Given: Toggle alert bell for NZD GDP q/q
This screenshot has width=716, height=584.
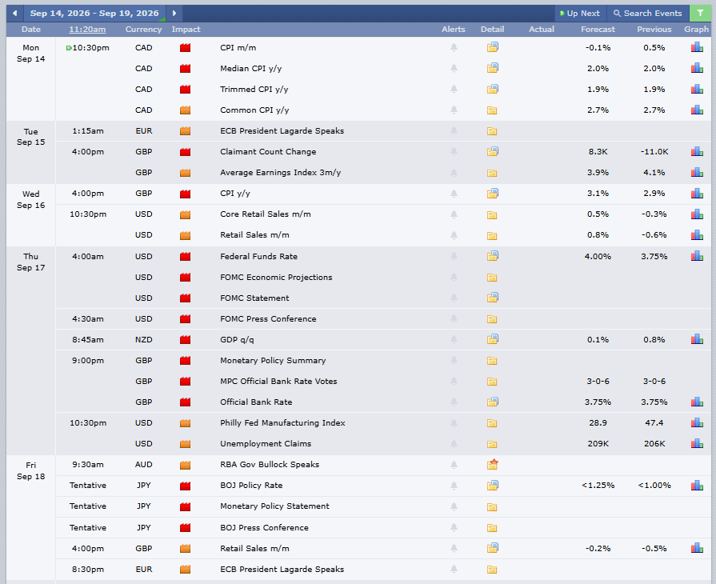Looking at the screenshot, I should [454, 340].
